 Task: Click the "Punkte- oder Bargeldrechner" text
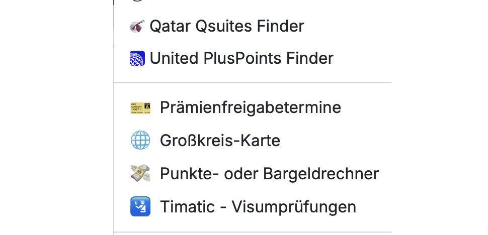click(x=269, y=174)
